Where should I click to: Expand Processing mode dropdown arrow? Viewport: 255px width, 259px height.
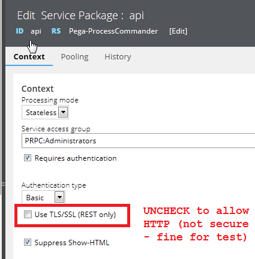[x=63, y=112]
